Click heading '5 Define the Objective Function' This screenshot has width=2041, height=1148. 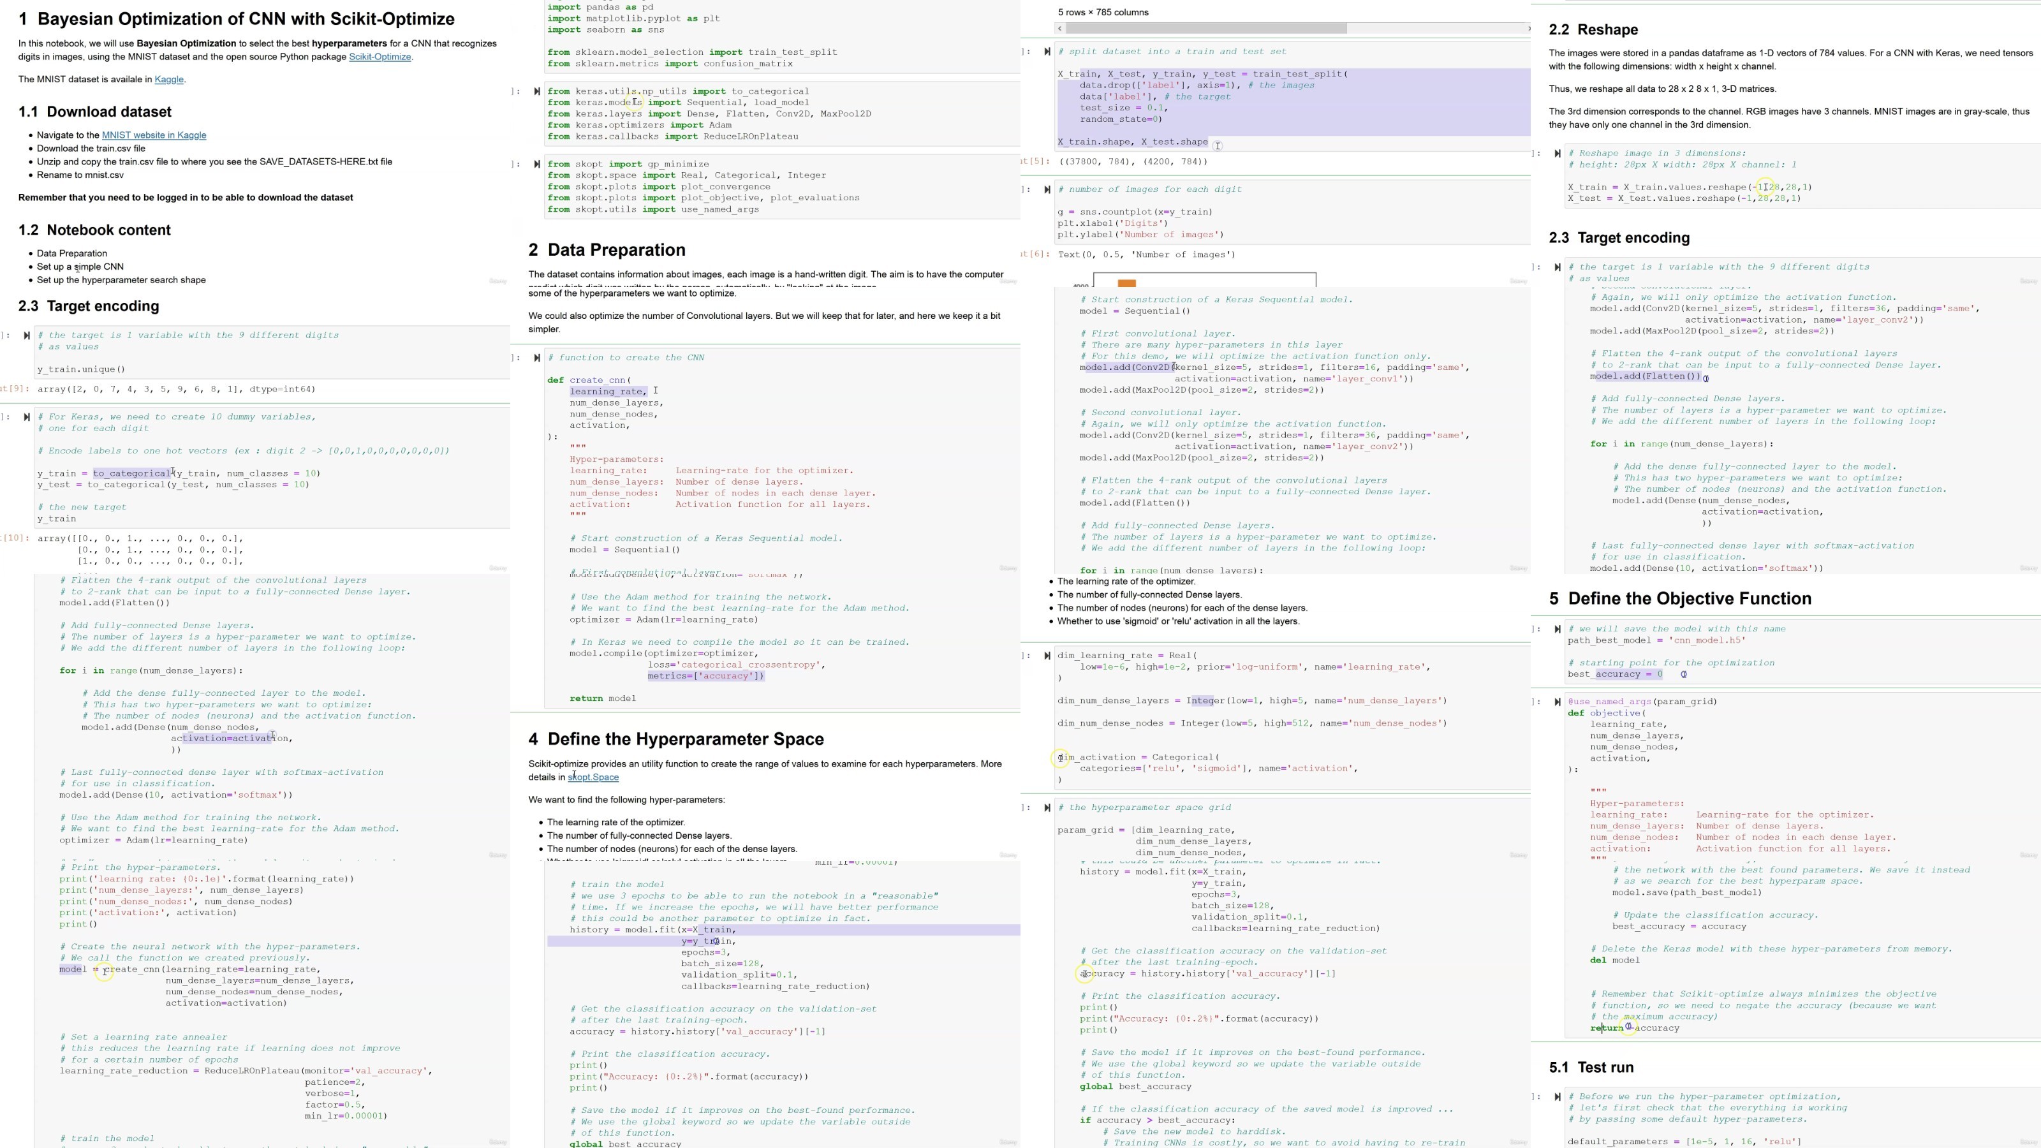pos(1680,598)
